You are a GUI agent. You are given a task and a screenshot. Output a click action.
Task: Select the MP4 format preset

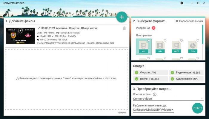coord(160,47)
